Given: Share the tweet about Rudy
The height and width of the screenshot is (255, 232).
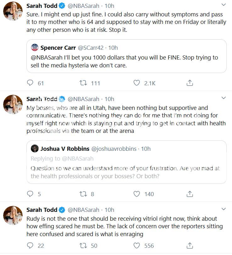Looking at the screenshot, I should [190, 246].
